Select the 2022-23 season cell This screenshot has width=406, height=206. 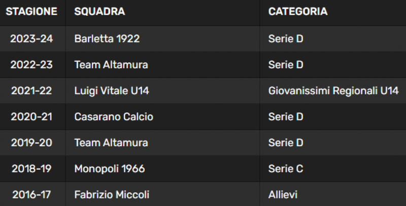31,65
